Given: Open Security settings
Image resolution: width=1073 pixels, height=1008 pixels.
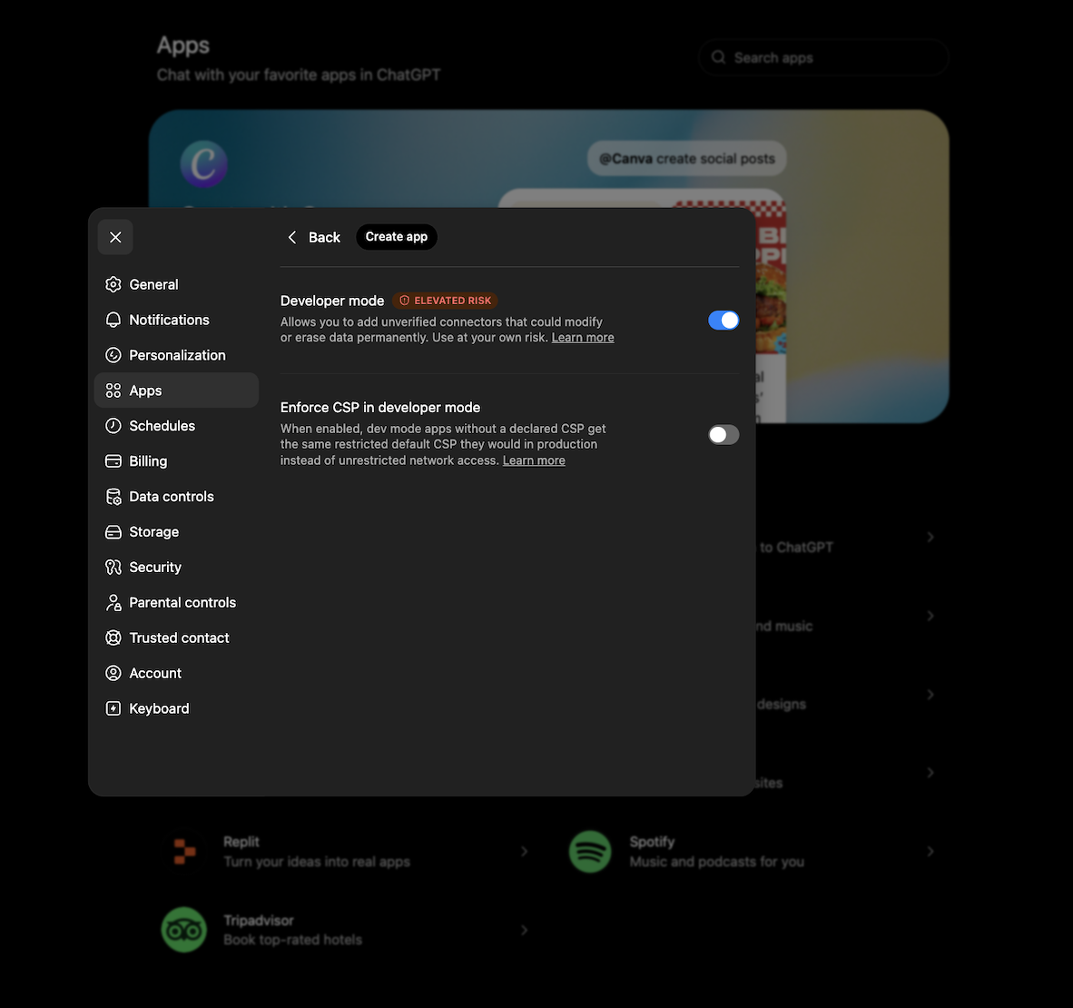Looking at the screenshot, I should tap(176, 567).
